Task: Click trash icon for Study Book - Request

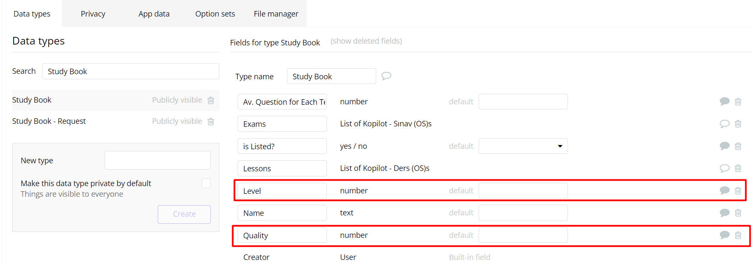Action: coord(211,122)
